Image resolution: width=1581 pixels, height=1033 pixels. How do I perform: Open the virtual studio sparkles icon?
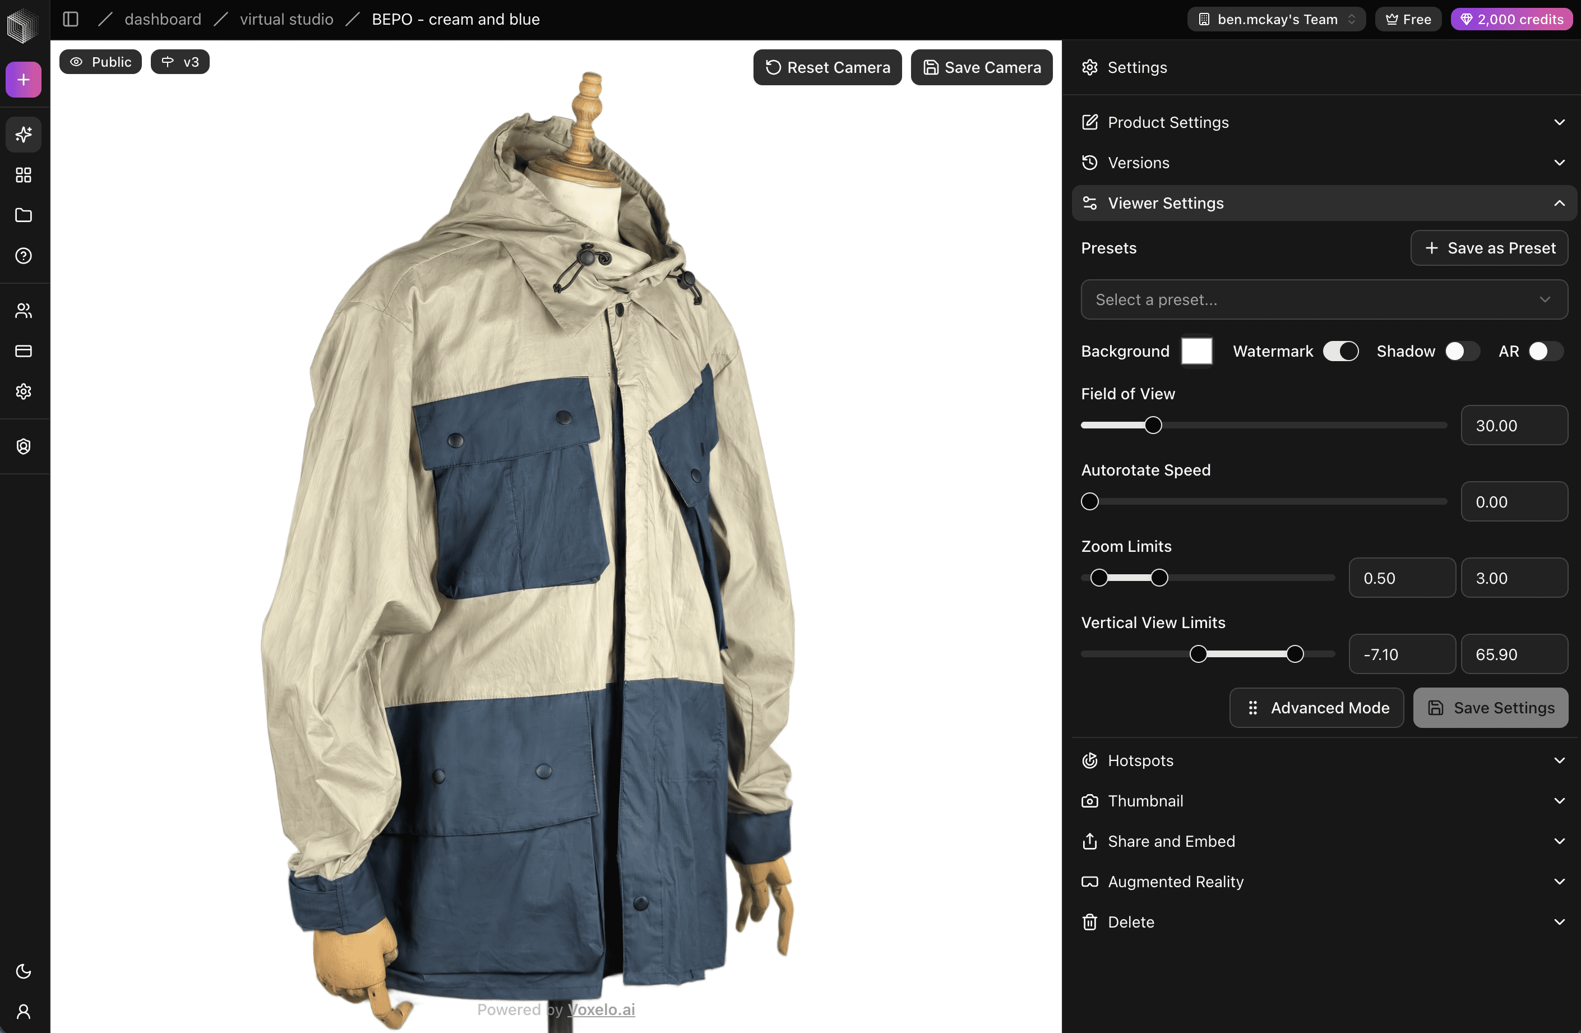(x=23, y=134)
